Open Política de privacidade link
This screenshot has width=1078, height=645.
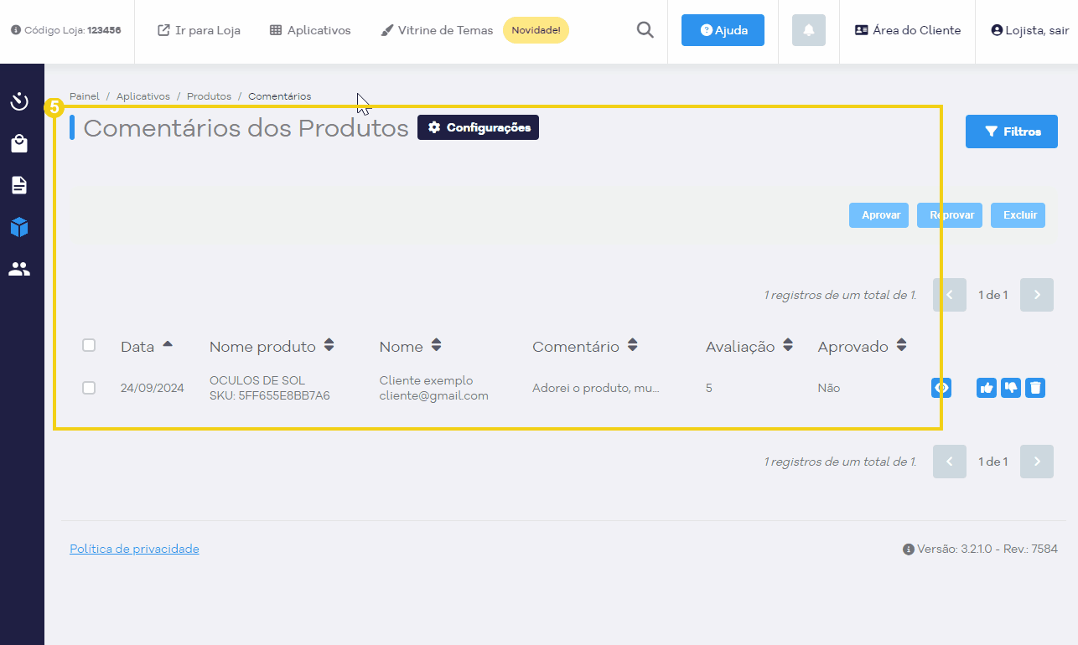pyautogui.click(x=134, y=549)
